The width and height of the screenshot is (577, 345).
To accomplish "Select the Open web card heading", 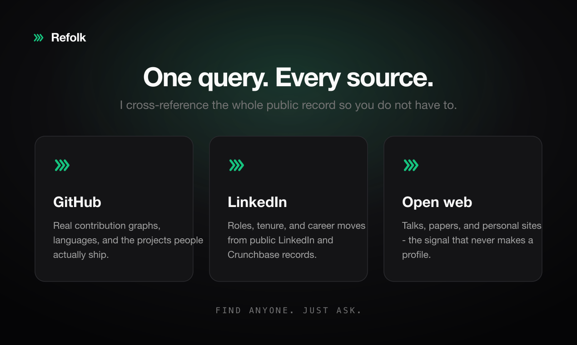I will pos(437,202).
